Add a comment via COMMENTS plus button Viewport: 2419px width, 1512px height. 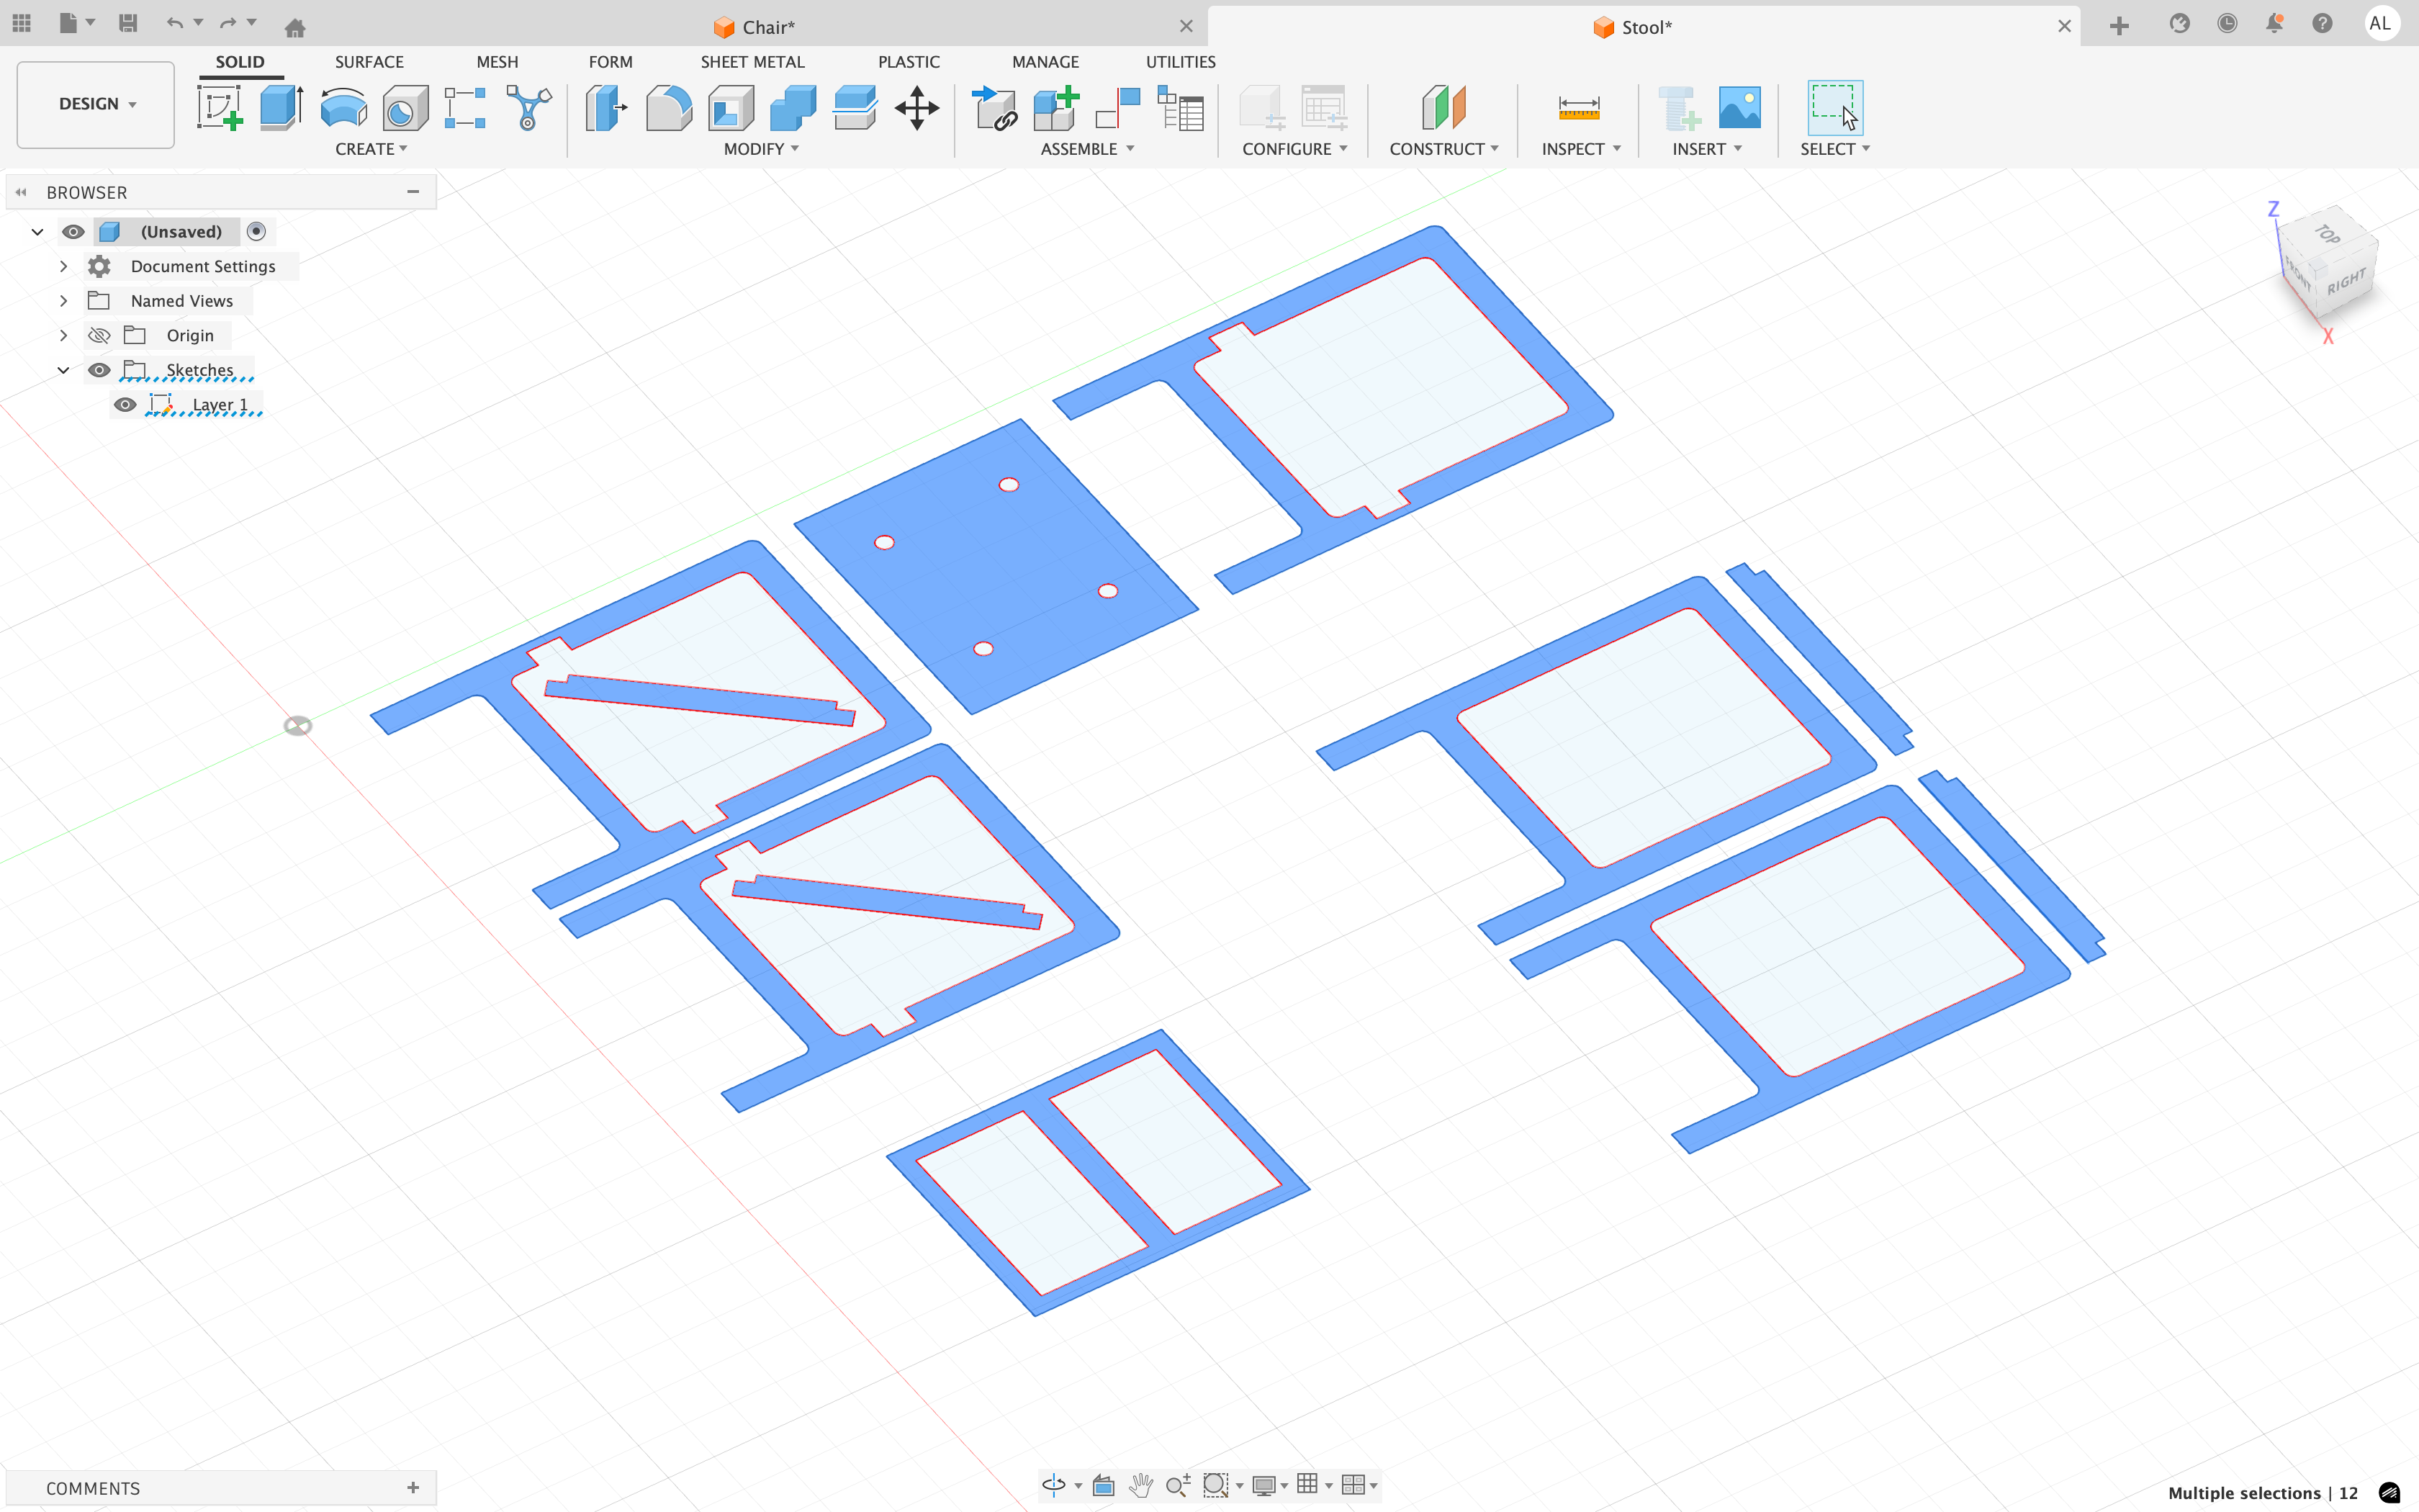point(413,1487)
